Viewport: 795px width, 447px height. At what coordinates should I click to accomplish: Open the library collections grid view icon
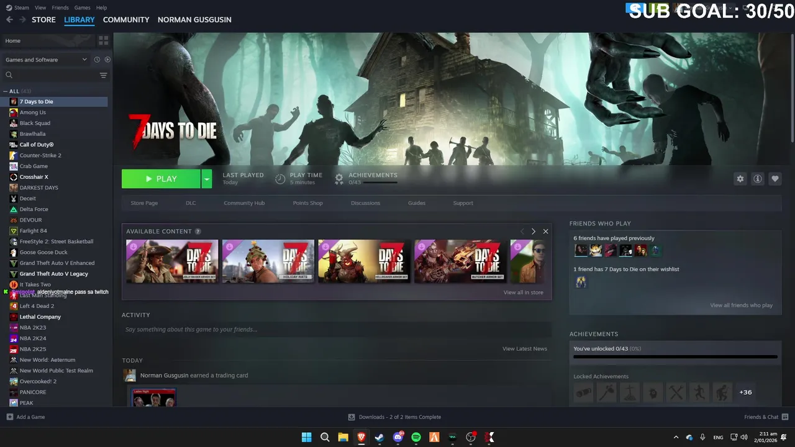point(103,40)
